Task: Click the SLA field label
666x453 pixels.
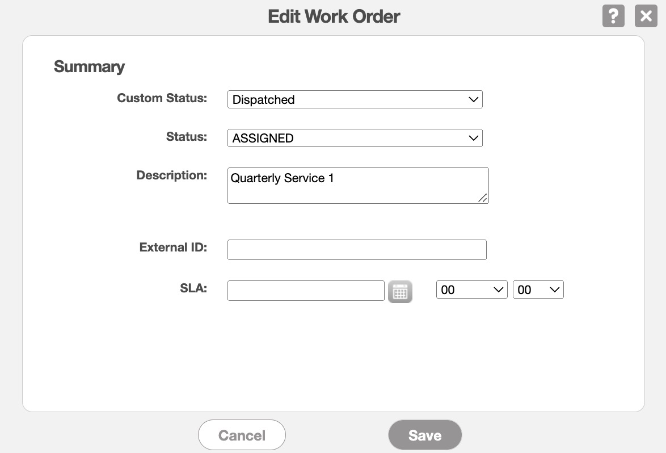Action: [x=193, y=288]
